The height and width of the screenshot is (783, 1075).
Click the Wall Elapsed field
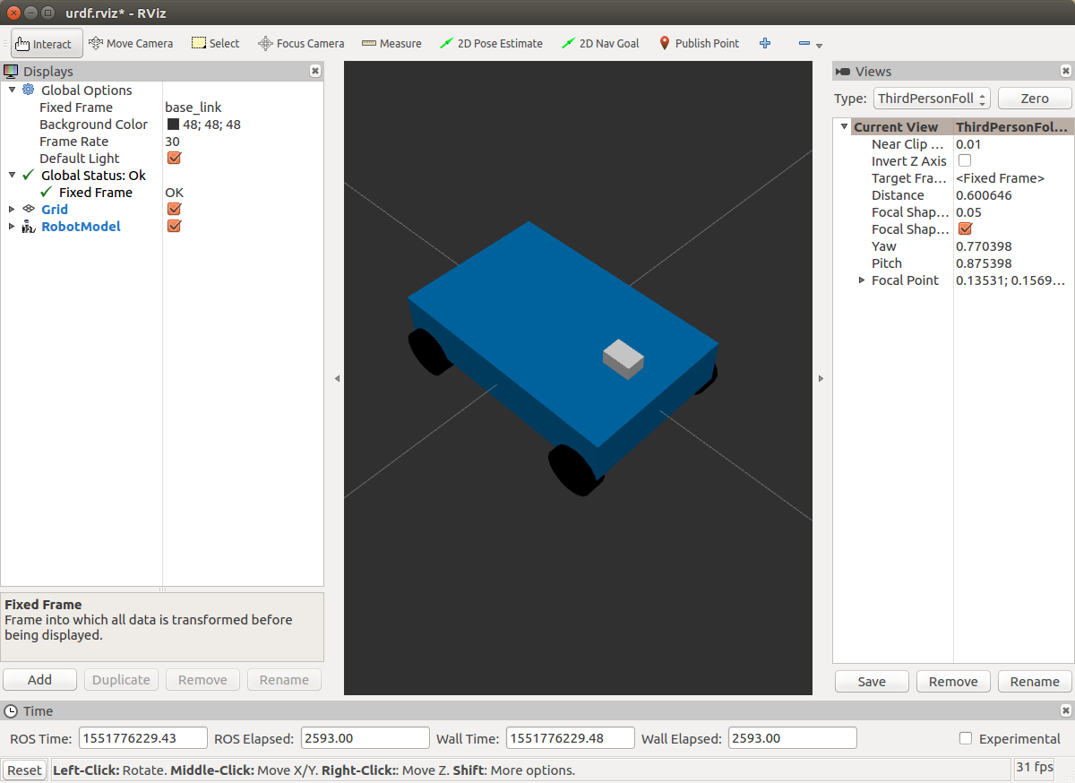(x=793, y=738)
